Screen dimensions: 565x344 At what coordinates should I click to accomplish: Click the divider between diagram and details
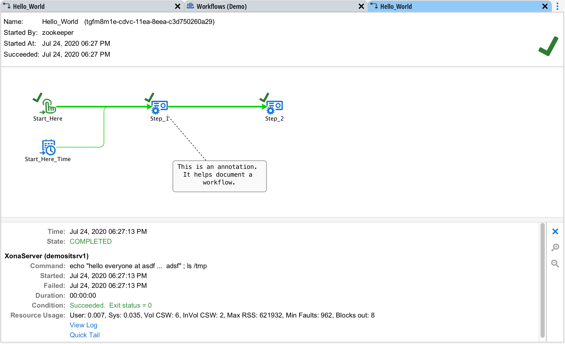tap(282, 220)
